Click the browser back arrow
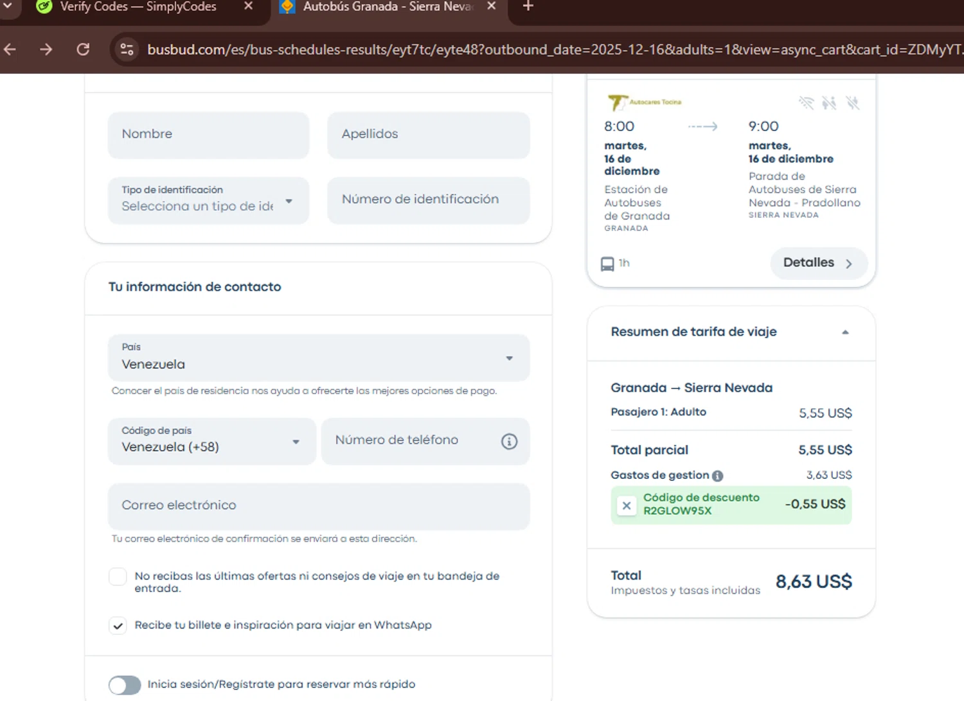The width and height of the screenshot is (964, 701). [x=10, y=49]
